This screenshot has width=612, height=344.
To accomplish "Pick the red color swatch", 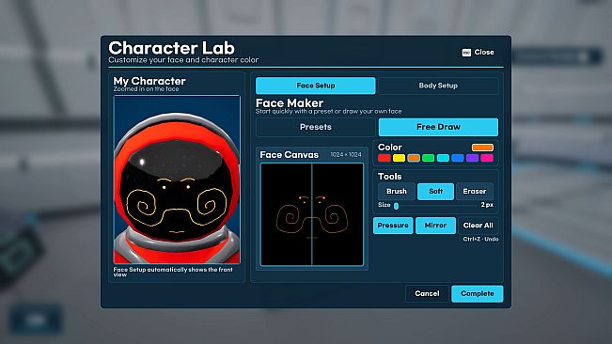I will [384, 158].
